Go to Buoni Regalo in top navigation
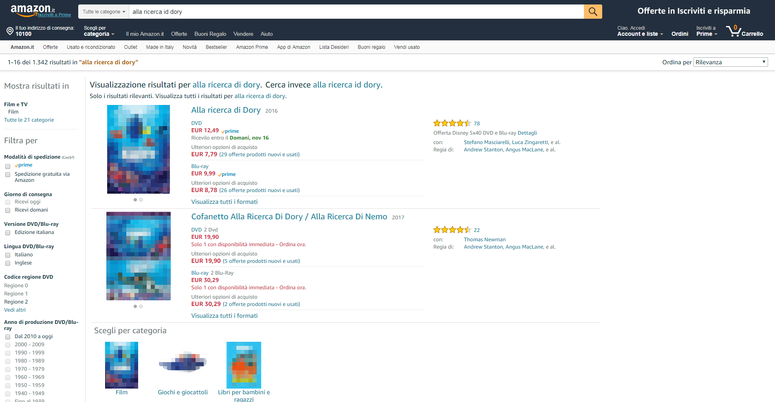 (x=210, y=34)
